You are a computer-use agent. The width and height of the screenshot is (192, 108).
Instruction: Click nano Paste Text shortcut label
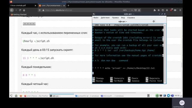pyautogui.click(x=156, y=81)
